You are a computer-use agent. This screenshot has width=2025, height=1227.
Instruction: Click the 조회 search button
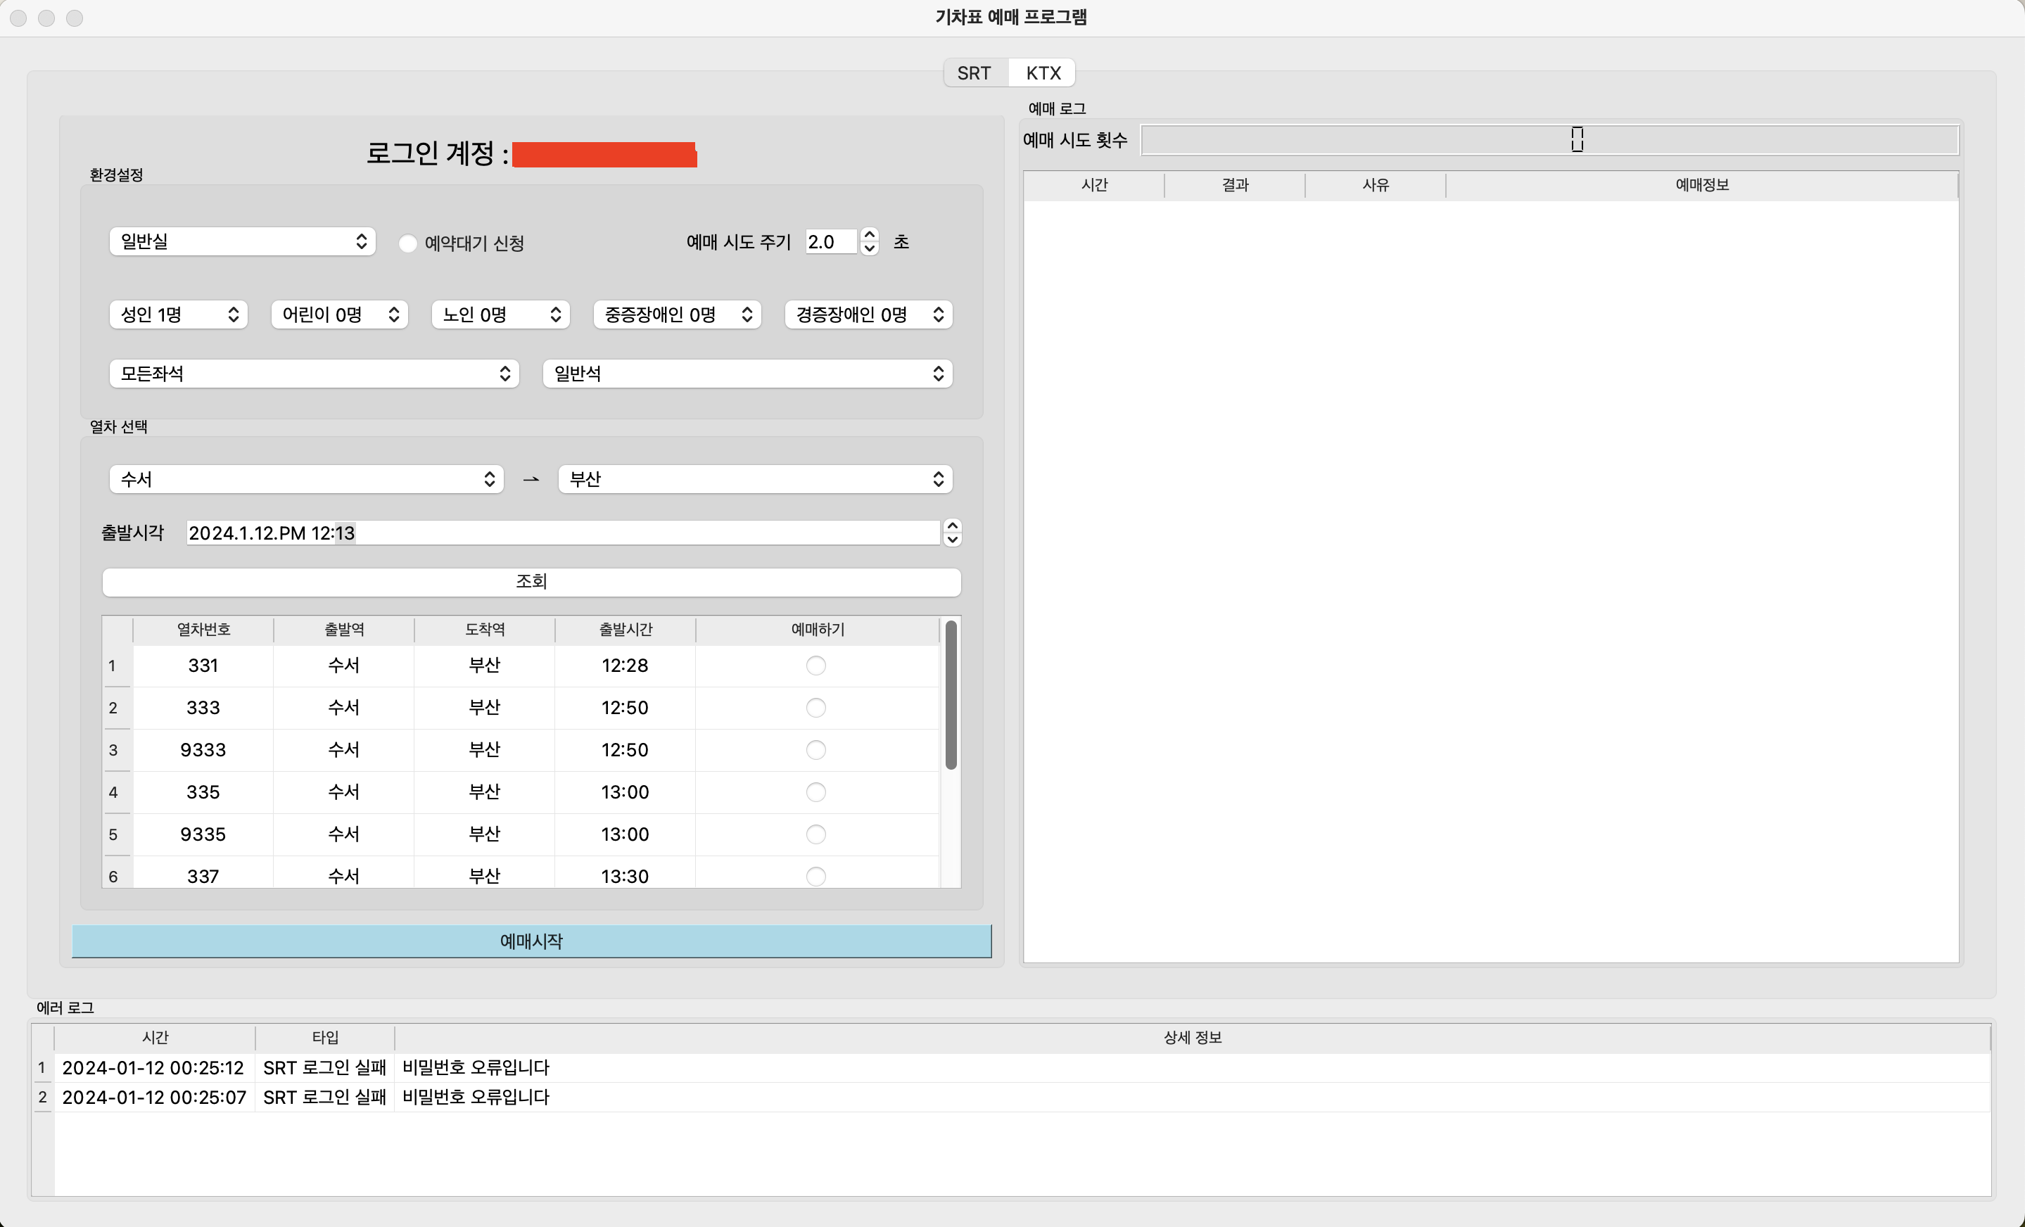pos(531,582)
